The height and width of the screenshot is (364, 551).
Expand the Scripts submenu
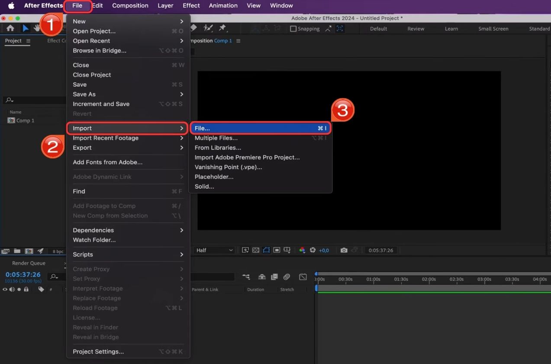[x=128, y=254]
